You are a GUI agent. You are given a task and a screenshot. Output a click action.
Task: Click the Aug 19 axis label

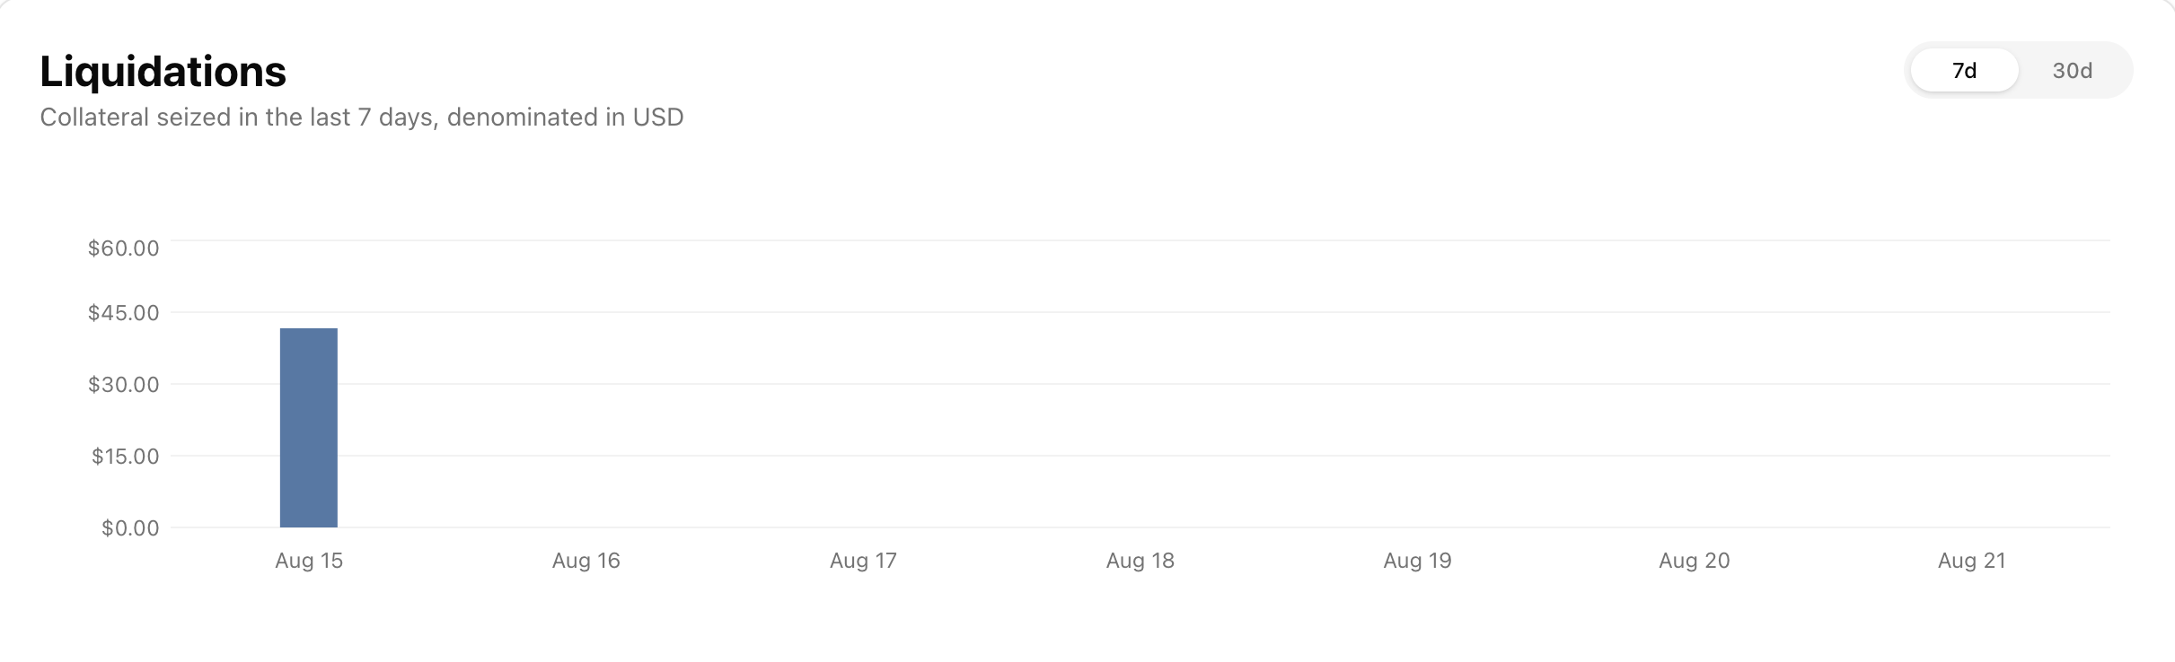coord(1417,561)
